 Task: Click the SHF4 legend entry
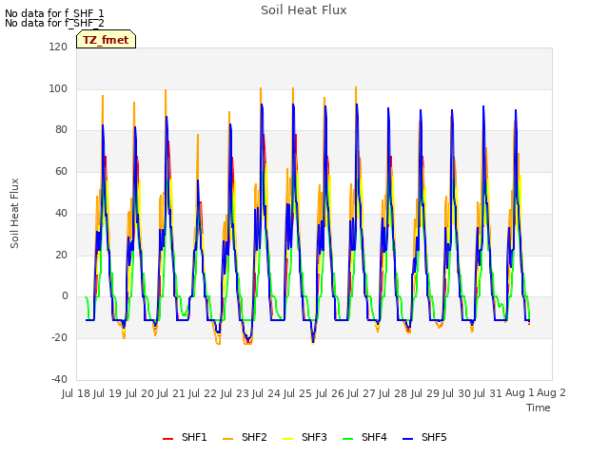pos(364,438)
